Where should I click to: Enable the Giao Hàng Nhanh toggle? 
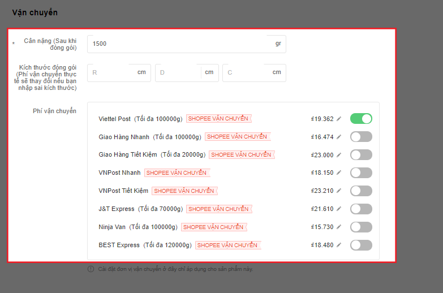coord(361,137)
